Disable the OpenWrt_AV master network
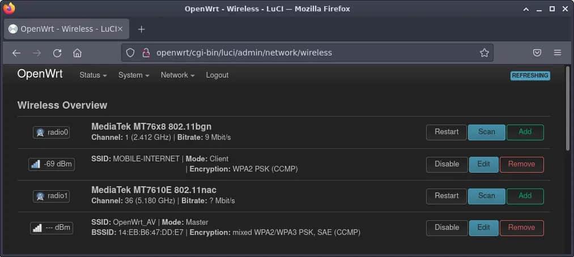This screenshot has height=257, width=574. pos(447,228)
